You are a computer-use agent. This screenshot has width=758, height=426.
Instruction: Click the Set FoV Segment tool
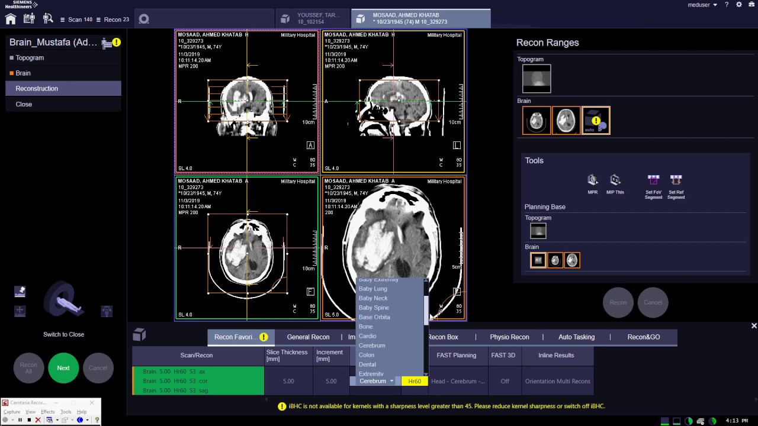[x=654, y=186]
